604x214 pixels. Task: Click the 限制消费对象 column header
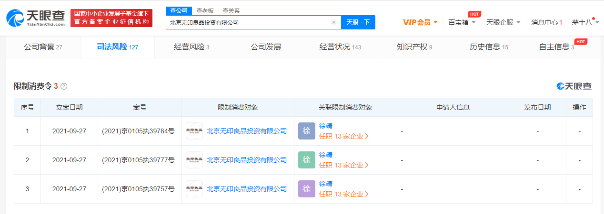238,108
